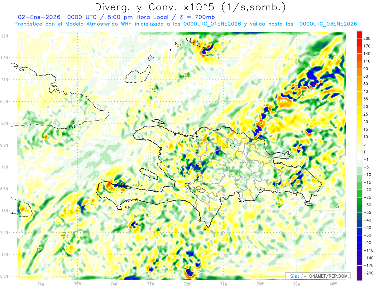
Task: Click the '20N' latitude label
Action: click(5, 123)
